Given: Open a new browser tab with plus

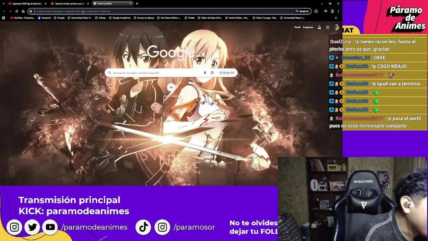Looking at the screenshot, I should tap(137, 3).
